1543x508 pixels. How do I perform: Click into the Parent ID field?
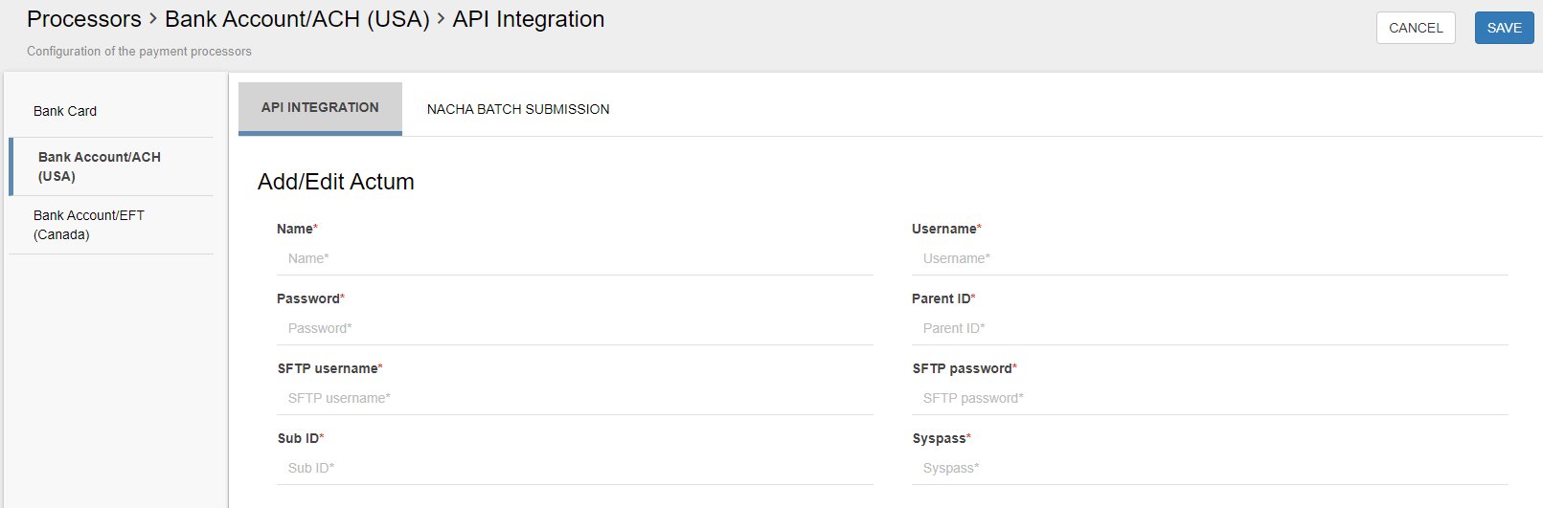coord(1210,328)
